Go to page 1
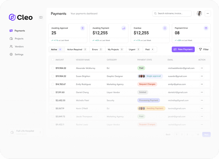 pos(176,135)
